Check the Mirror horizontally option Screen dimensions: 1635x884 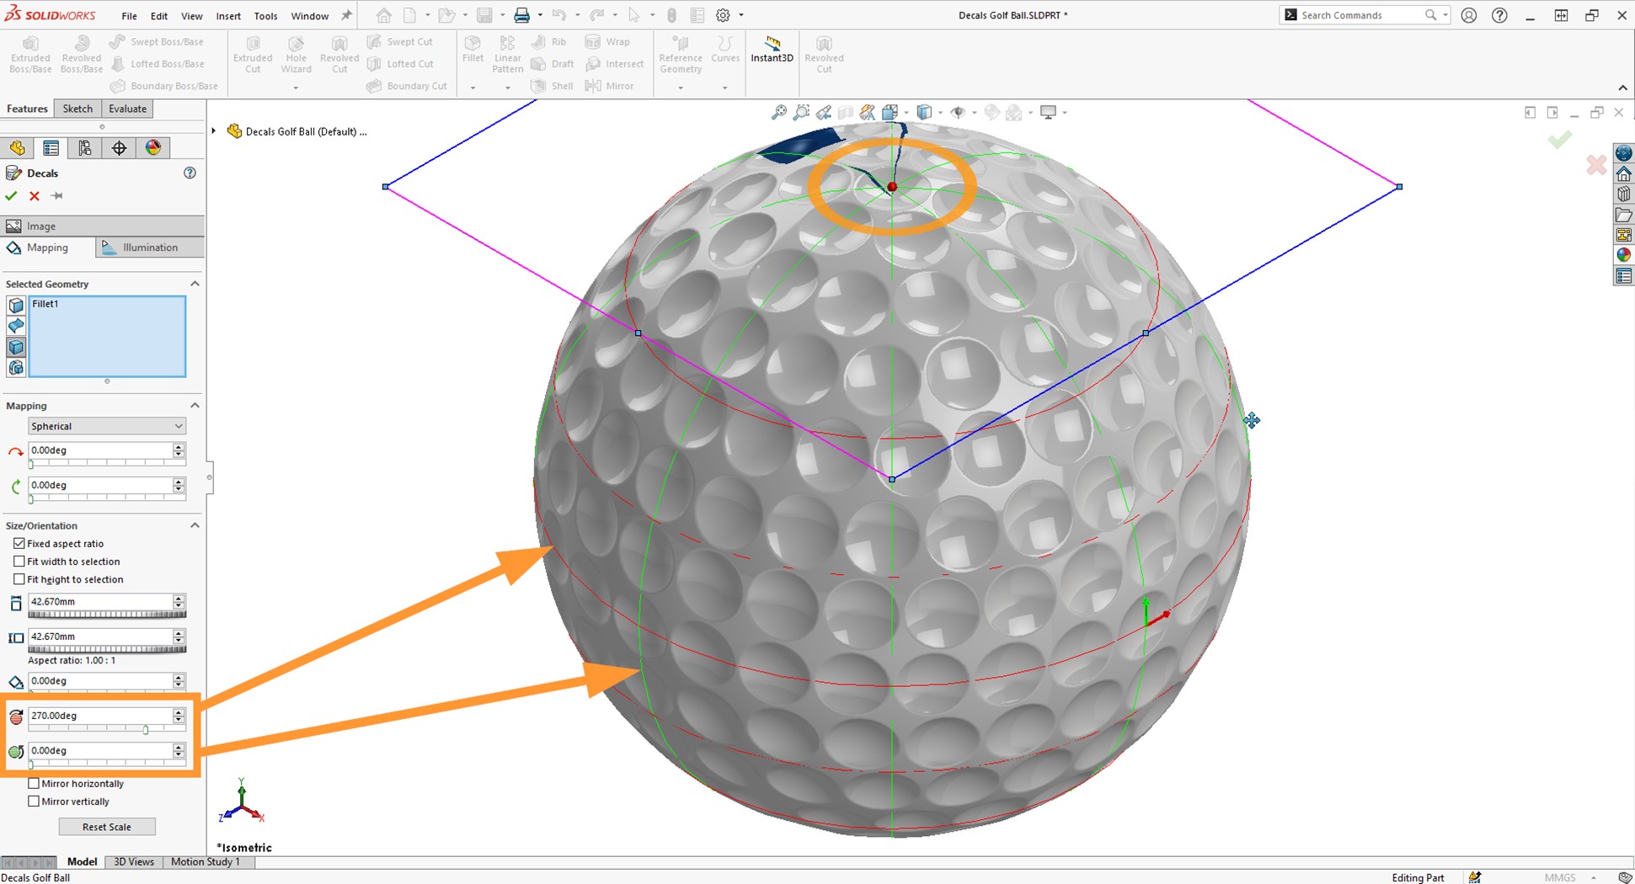click(x=34, y=783)
